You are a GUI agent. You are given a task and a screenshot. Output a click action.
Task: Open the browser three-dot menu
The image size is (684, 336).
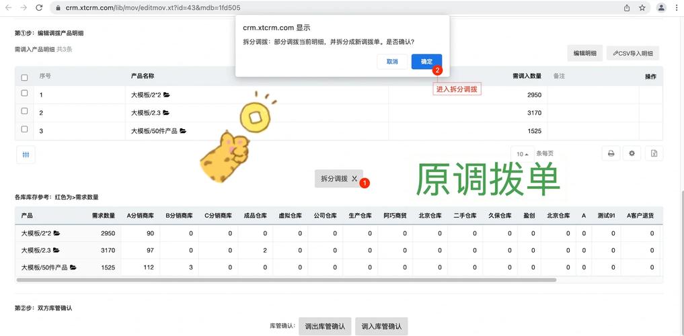pyautogui.click(x=677, y=7)
